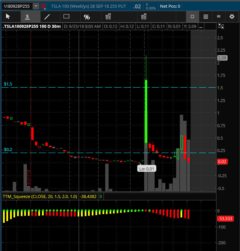
Task: Select the pointer cursor tool
Action: coord(8,16)
